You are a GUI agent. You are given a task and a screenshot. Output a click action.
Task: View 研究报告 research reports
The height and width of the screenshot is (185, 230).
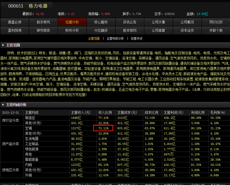tap(43, 31)
